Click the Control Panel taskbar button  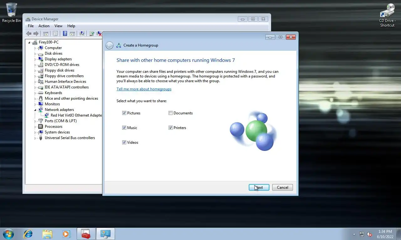pos(106,234)
